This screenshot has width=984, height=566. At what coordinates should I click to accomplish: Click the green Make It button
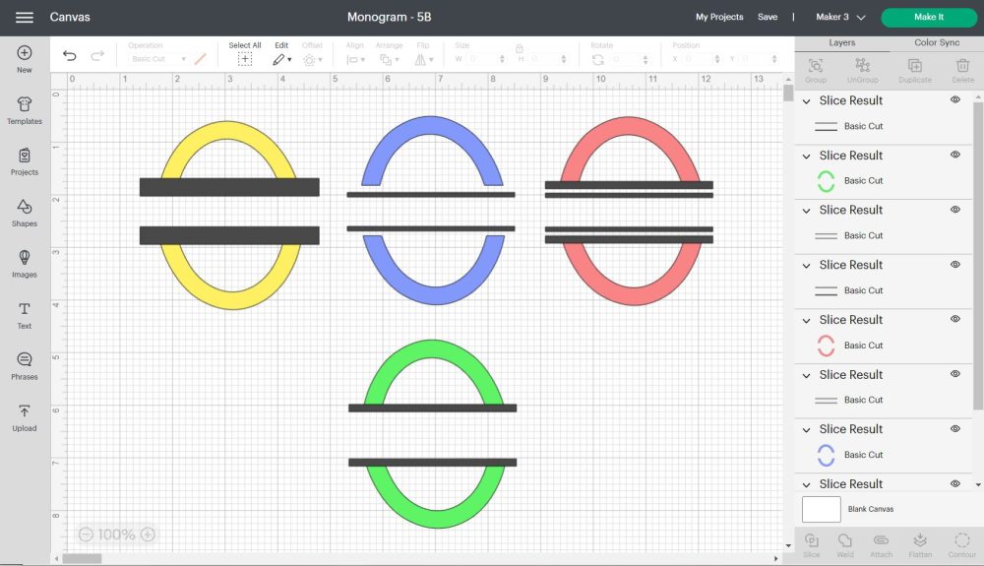click(x=928, y=18)
